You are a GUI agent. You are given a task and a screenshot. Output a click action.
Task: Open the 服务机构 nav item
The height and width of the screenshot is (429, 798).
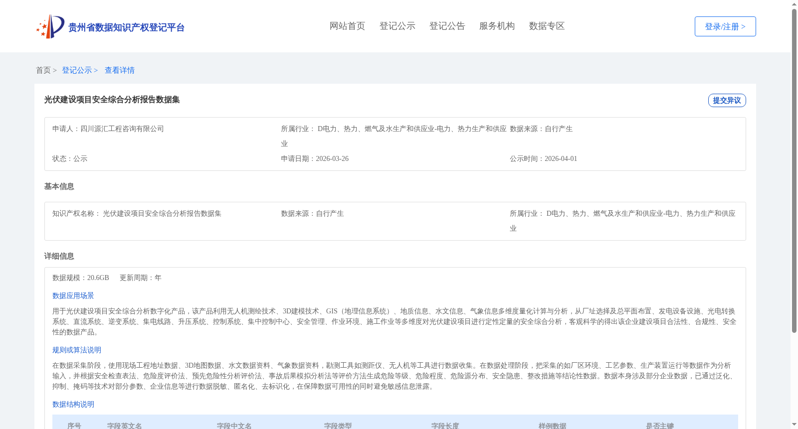coord(497,26)
